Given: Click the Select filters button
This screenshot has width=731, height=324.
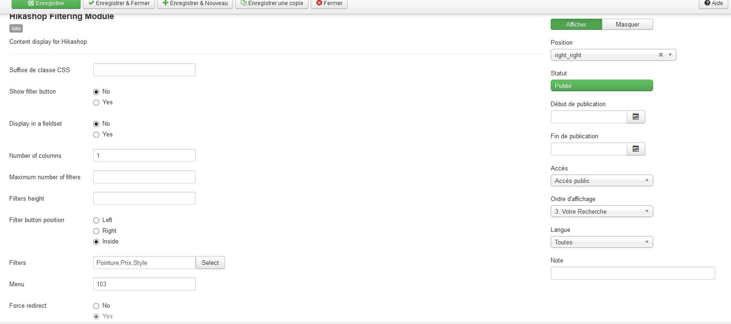Looking at the screenshot, I should pos(210,263).
